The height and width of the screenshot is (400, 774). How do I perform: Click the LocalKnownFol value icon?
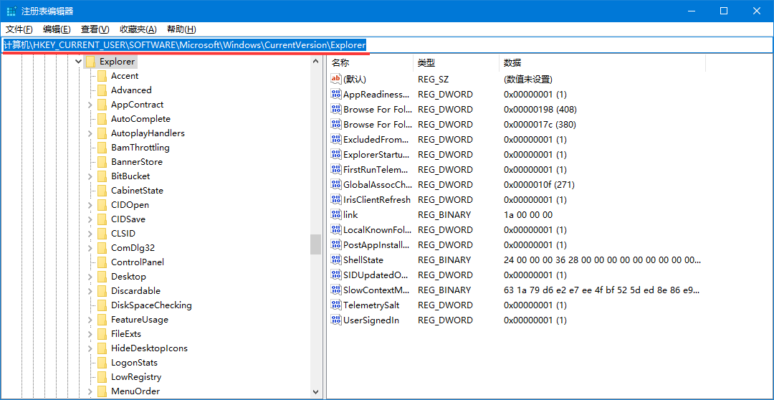pyautogui.click(x=336, y=229)
